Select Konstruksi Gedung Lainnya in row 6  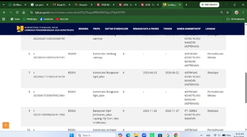point(104,55)
